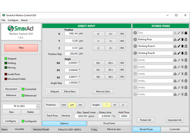Click the X position input field
This screenshot has width=190, height=133.
[72, 34]
